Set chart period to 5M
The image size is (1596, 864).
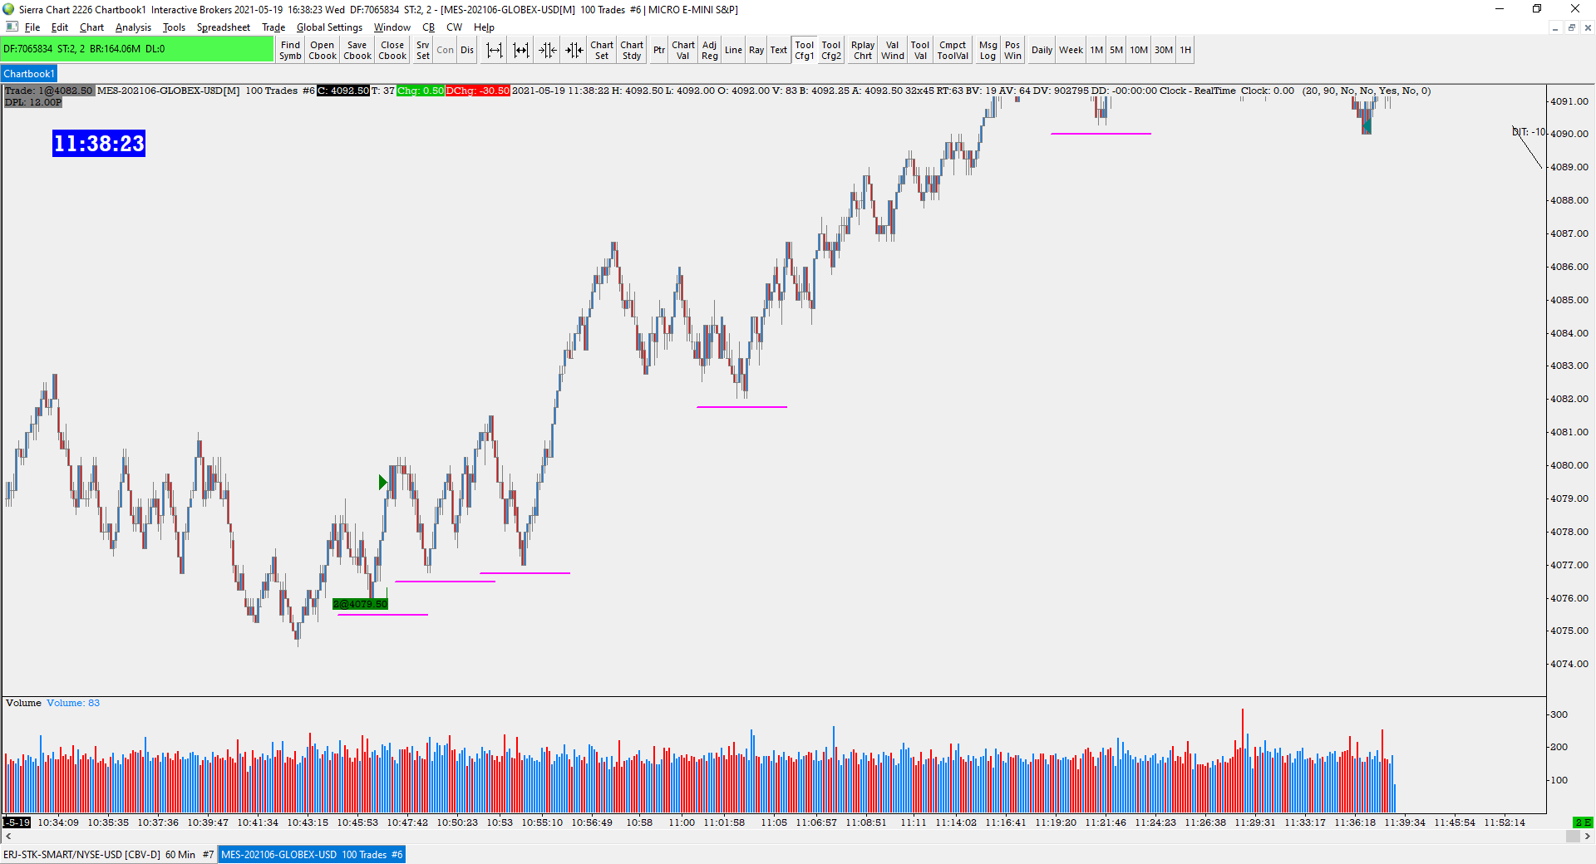(x=1116, y=50)
